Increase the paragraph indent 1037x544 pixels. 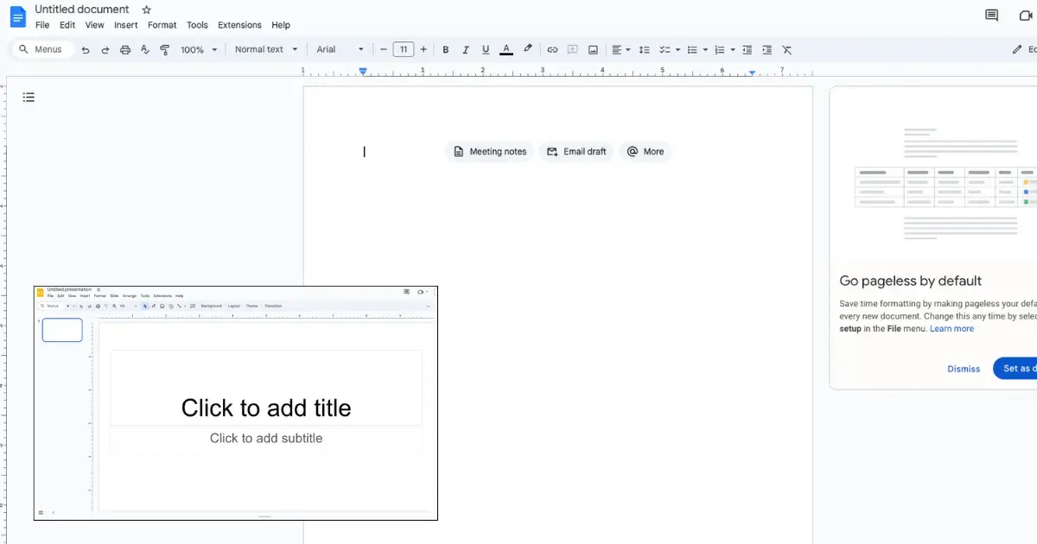(767, 50)
